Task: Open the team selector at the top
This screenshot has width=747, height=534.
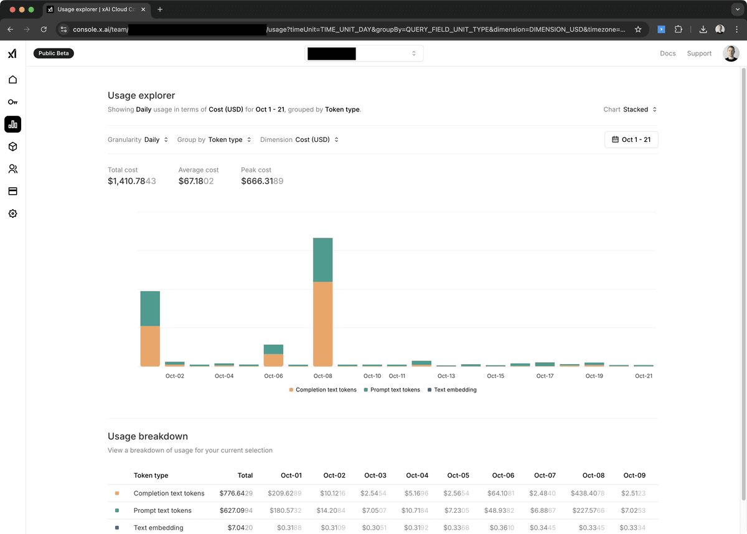Action: [x=364, y=54]
